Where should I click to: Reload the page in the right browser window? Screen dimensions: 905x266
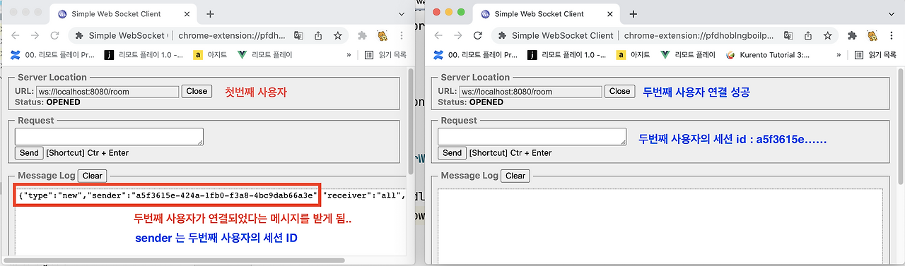[x=478, y=35]
